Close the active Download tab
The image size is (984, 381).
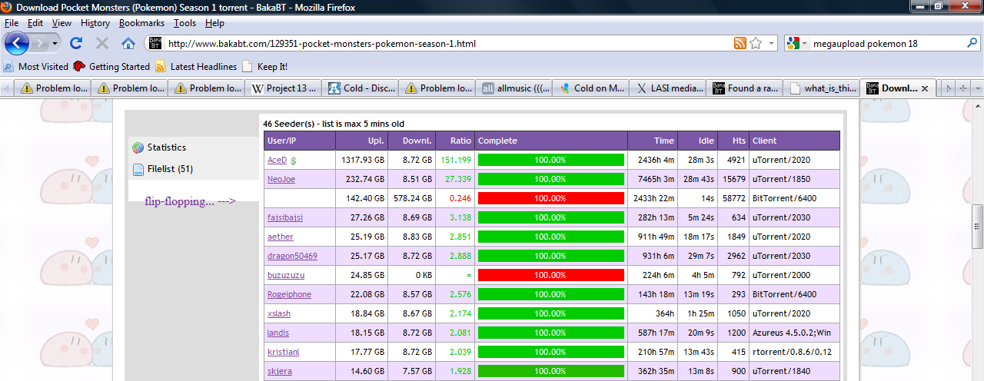pos(924,88)
